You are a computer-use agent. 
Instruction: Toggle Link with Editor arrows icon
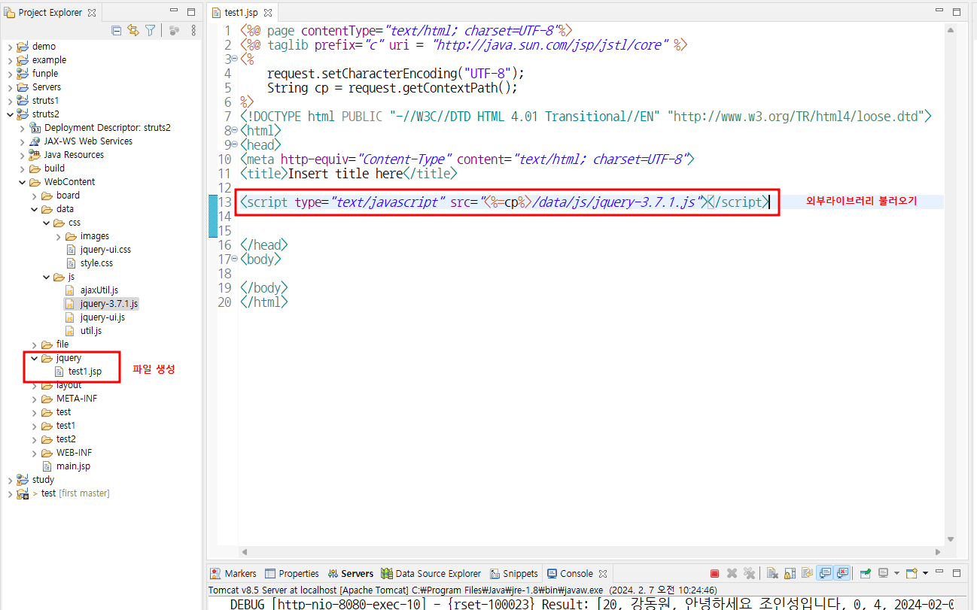[x=133, y=30]
